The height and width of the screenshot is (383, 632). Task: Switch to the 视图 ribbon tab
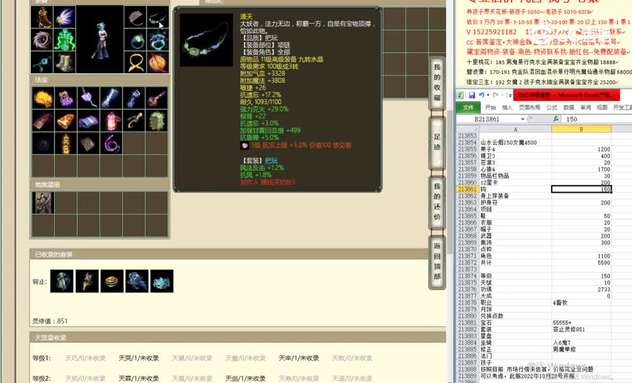click(x=602, y=107)
